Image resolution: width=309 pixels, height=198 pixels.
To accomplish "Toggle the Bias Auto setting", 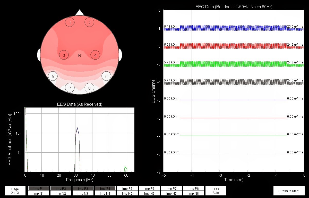I will (216, 191).
